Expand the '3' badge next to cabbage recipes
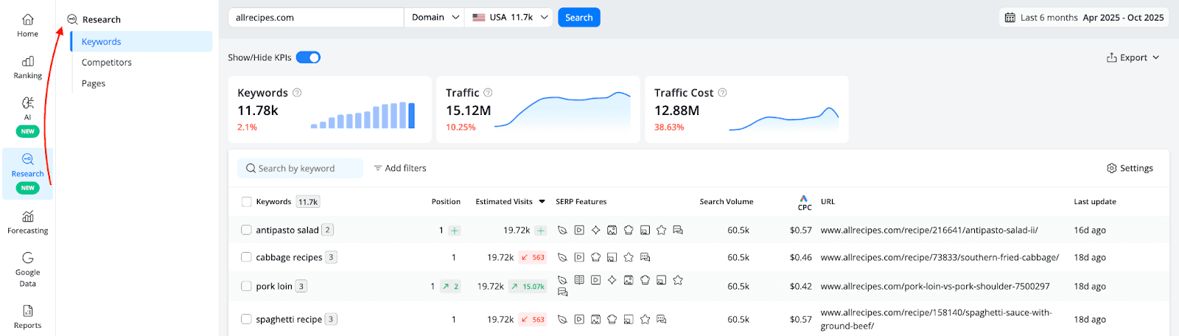This screenshot has width=1179, height=336. point(332,257)
